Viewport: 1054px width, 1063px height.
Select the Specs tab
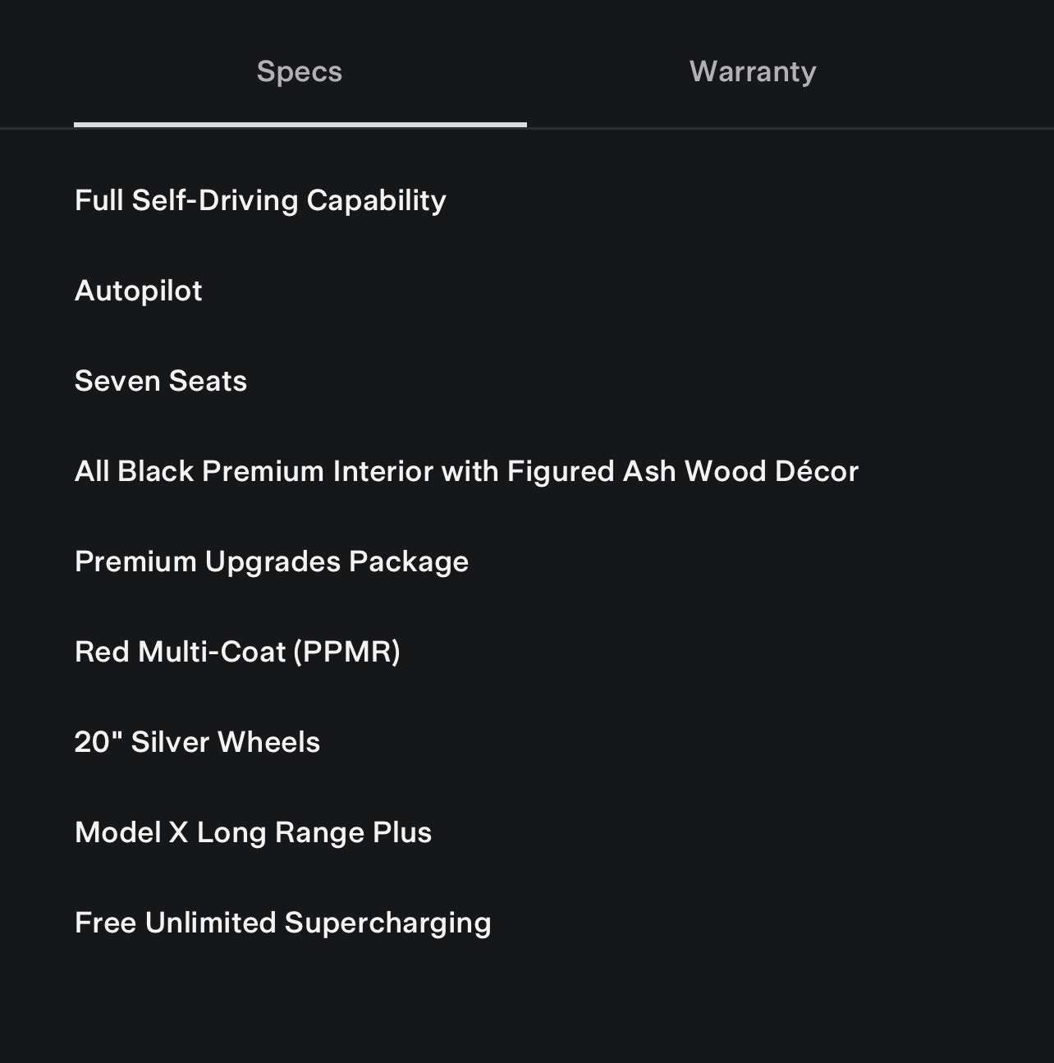300,72
